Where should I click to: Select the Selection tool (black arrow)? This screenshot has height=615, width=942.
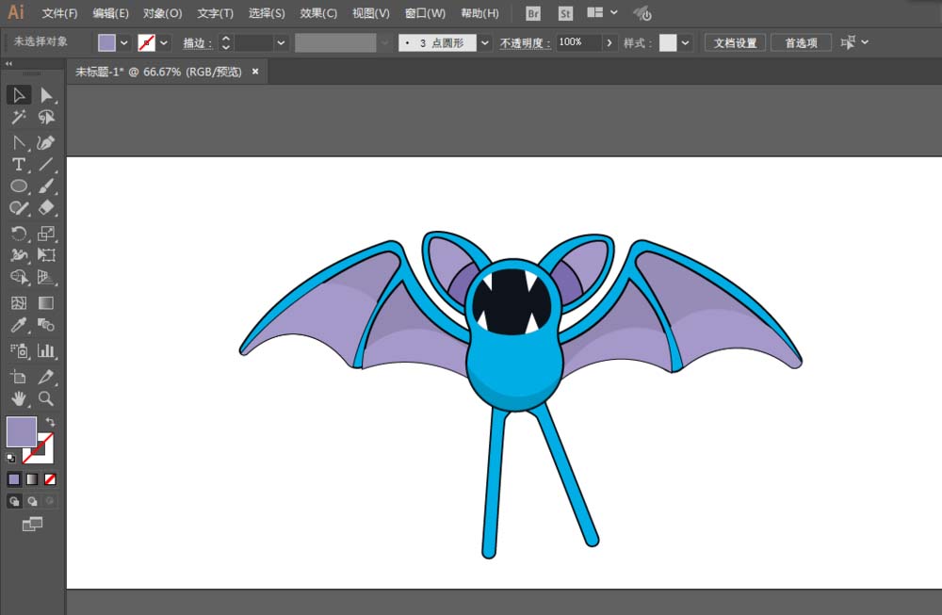[19, 95]
